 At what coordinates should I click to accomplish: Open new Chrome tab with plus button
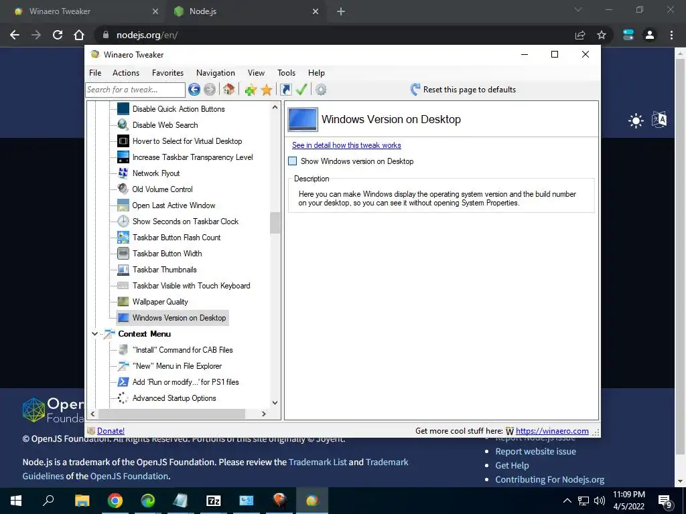[341, 12]
